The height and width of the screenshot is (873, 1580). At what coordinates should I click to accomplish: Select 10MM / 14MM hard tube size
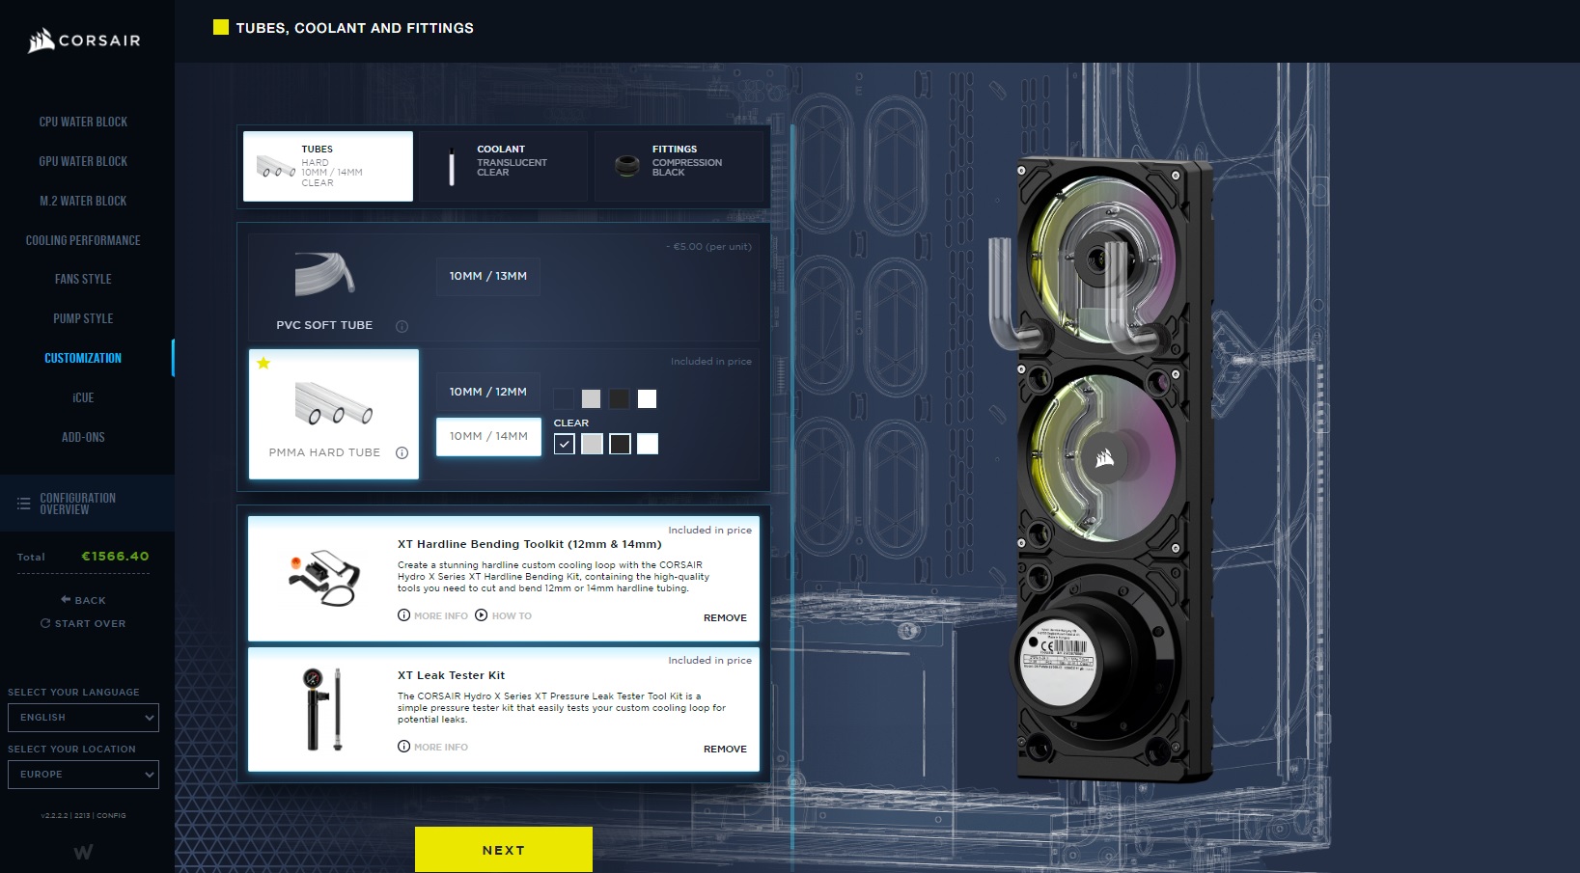coord(488,436)
